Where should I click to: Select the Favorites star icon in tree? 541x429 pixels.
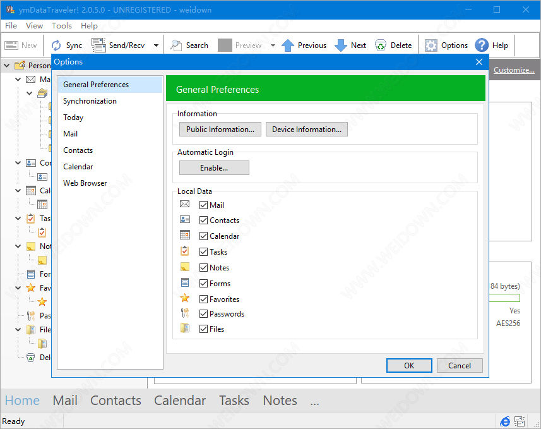pos(31,287)
